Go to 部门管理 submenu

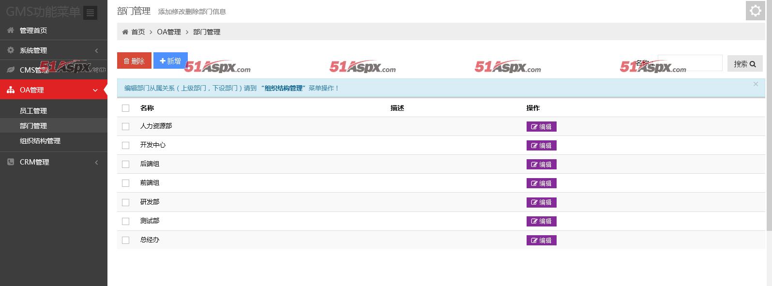point(54,126)
